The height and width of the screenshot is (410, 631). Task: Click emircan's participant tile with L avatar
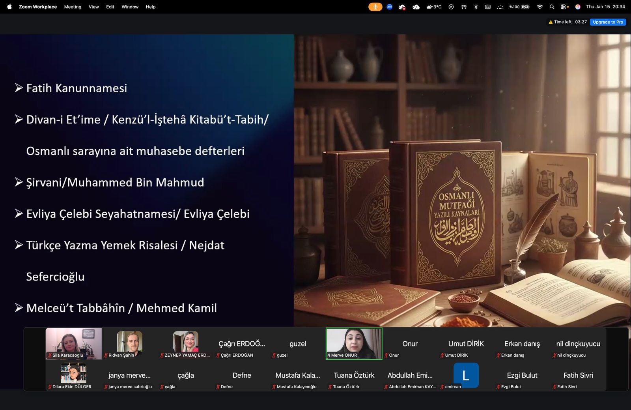click(x=466, y=375)
